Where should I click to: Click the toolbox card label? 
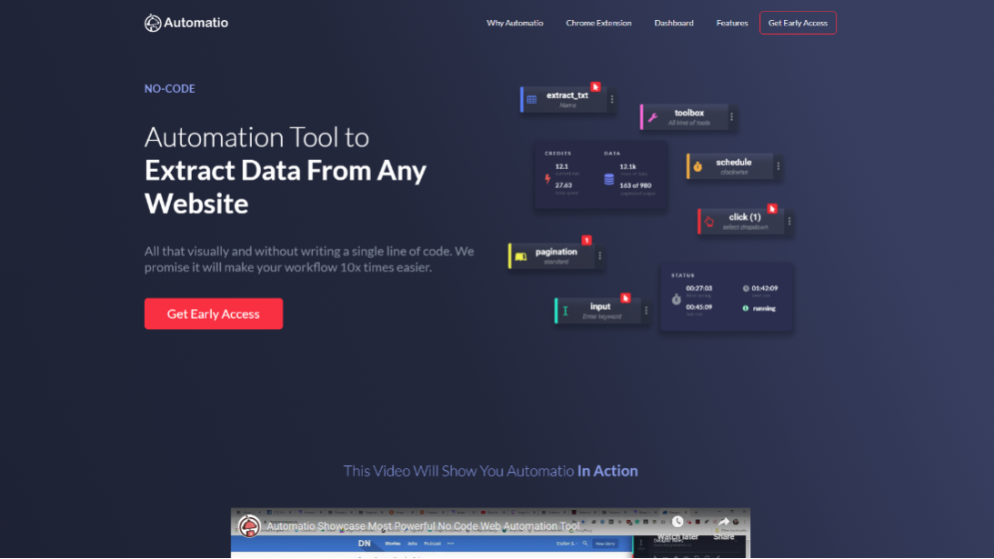689,113
